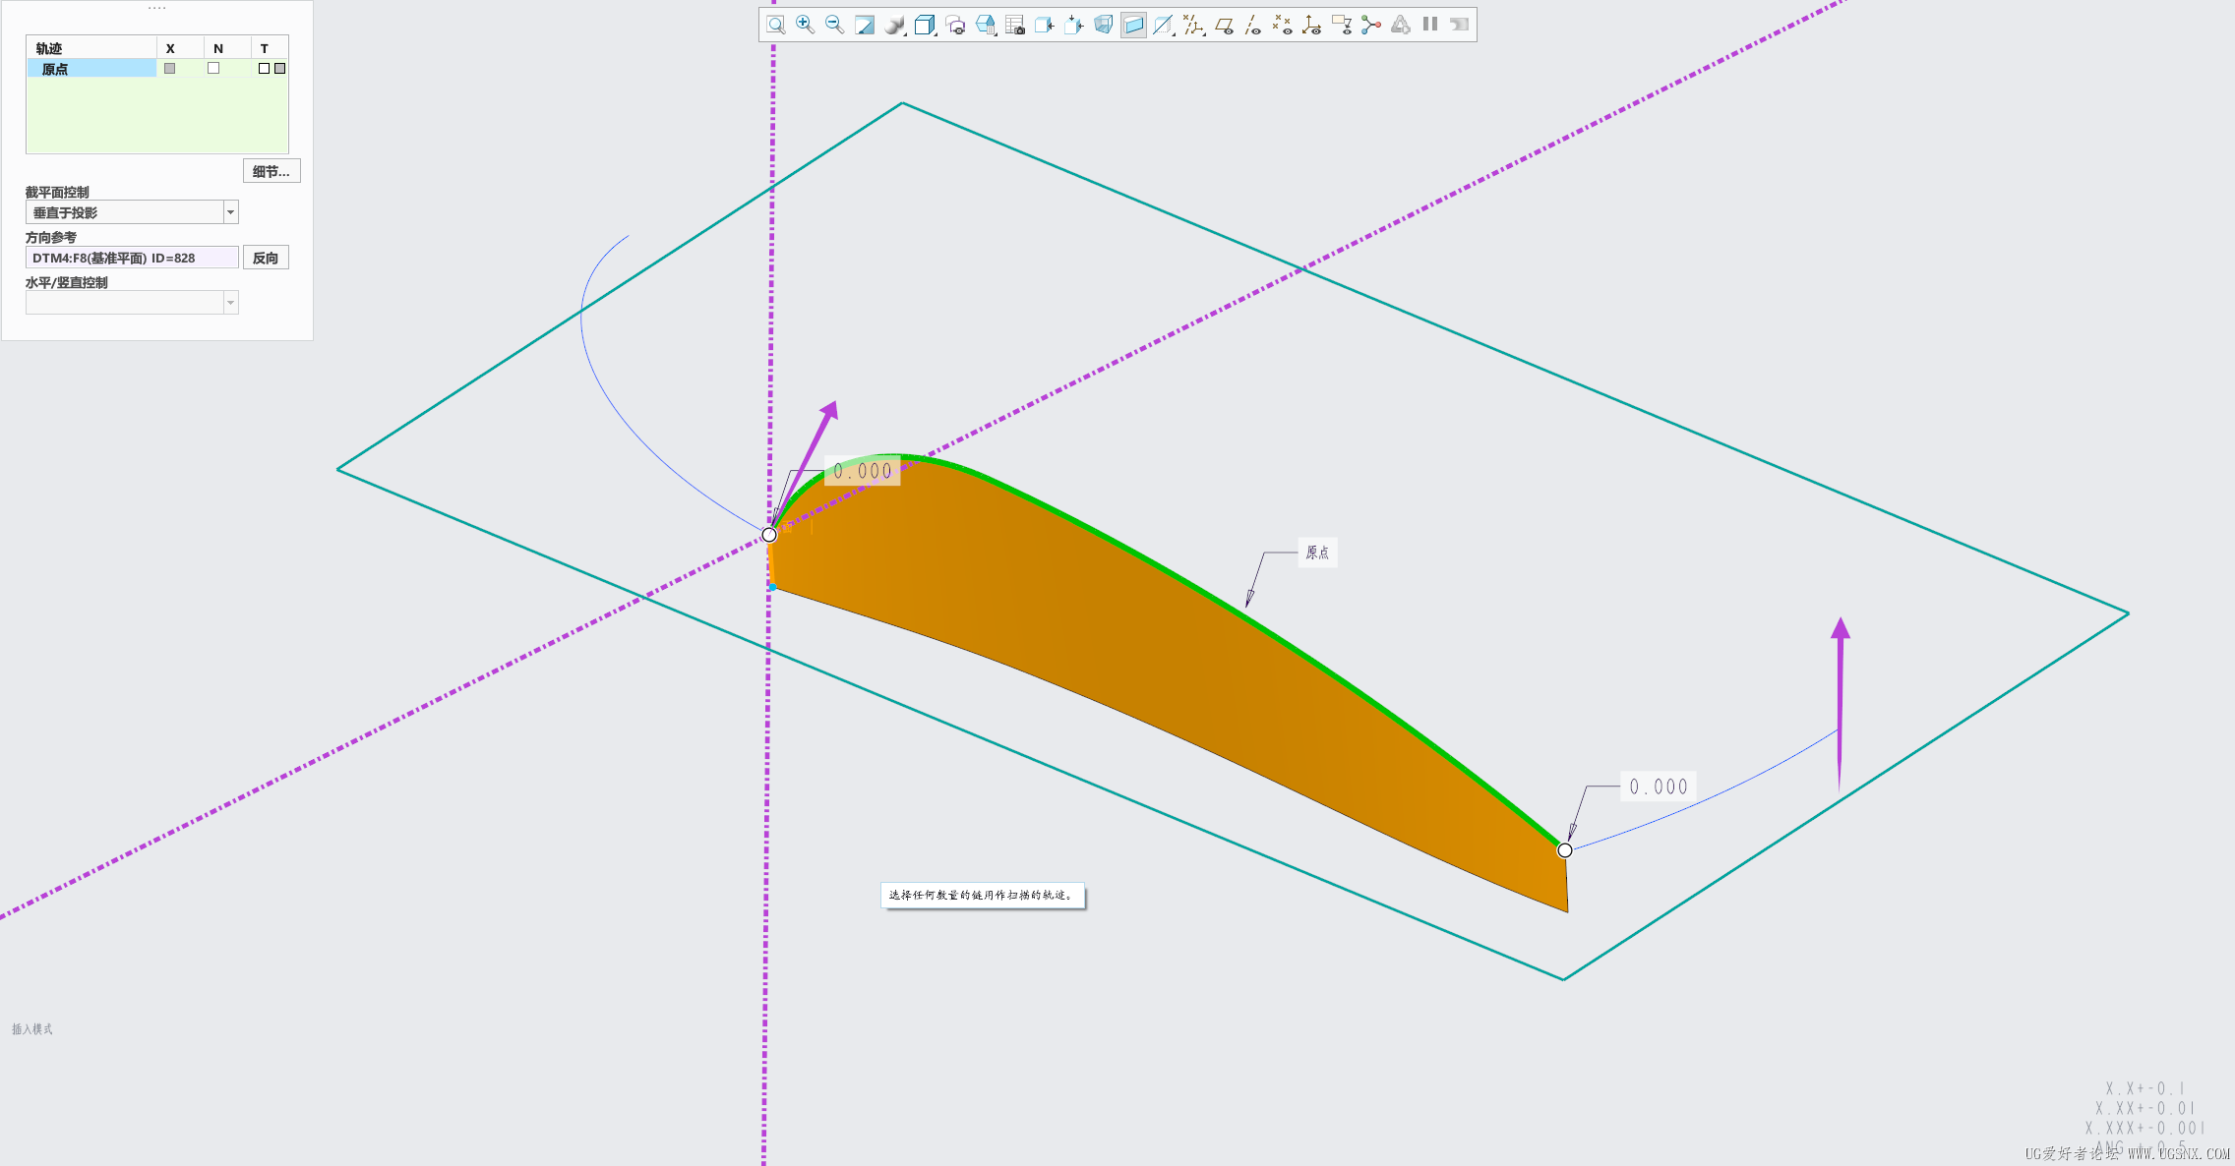Click the greyed triangle simulation icon

1401,25
